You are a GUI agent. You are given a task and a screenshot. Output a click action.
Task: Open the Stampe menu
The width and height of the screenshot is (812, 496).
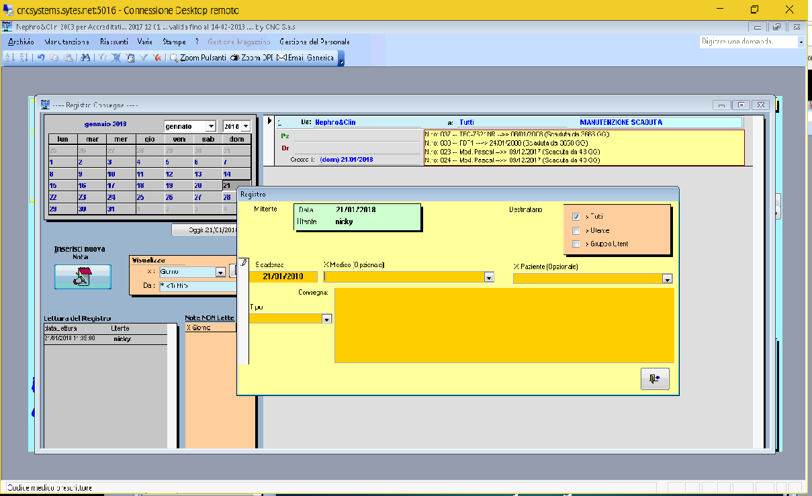point(174,42)
